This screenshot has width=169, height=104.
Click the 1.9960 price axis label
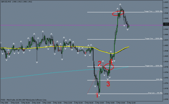coord(166,8)
